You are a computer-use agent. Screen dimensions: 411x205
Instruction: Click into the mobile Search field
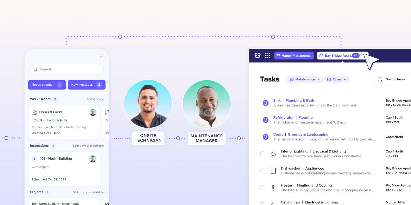[x=67, y=69]
